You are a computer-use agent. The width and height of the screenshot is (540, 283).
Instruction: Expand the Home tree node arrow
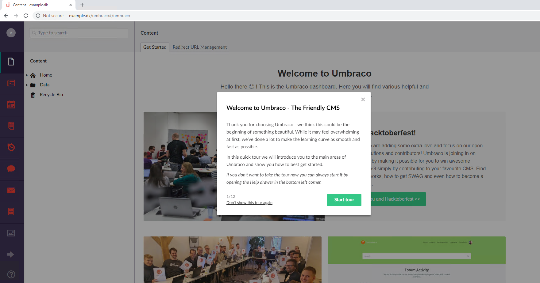pyautogui.click(x=27, y=75)
